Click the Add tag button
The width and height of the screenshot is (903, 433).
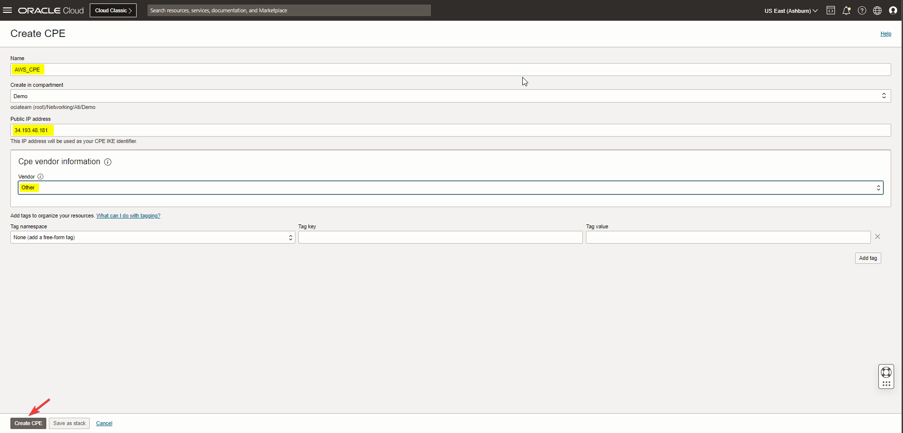pos(868,258)
